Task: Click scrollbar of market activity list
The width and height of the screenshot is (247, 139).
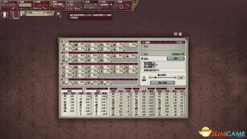Action: point(131,104)
